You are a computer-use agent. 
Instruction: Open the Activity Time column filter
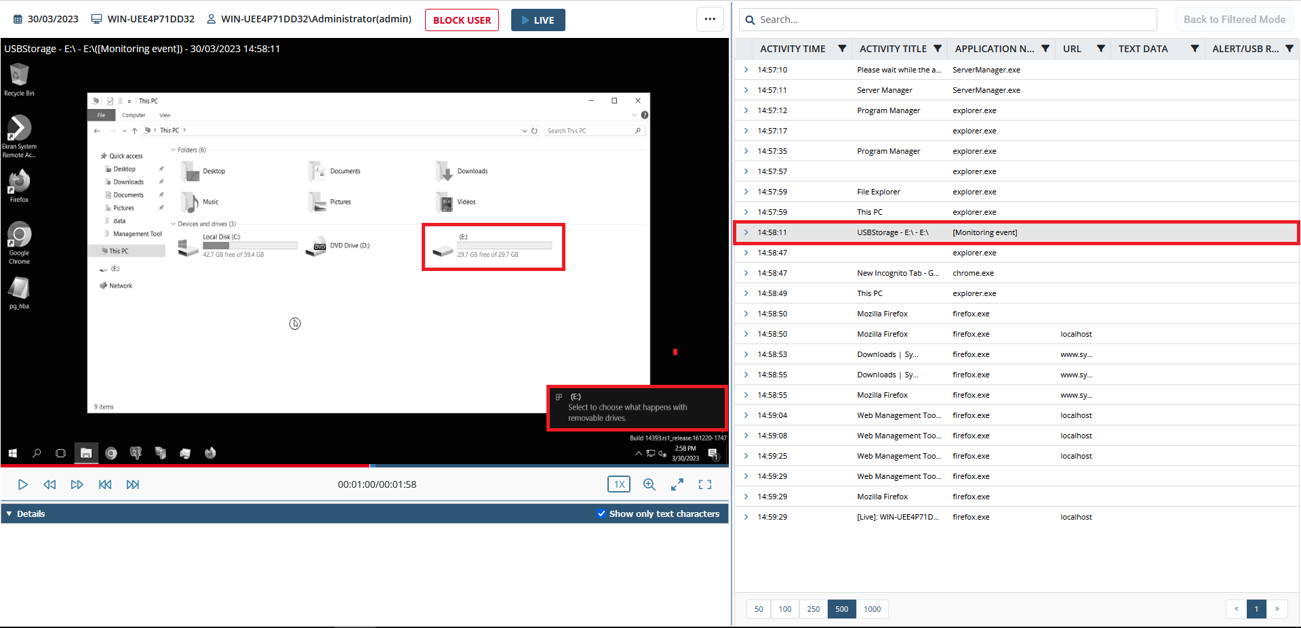click(x=842, y=49)
